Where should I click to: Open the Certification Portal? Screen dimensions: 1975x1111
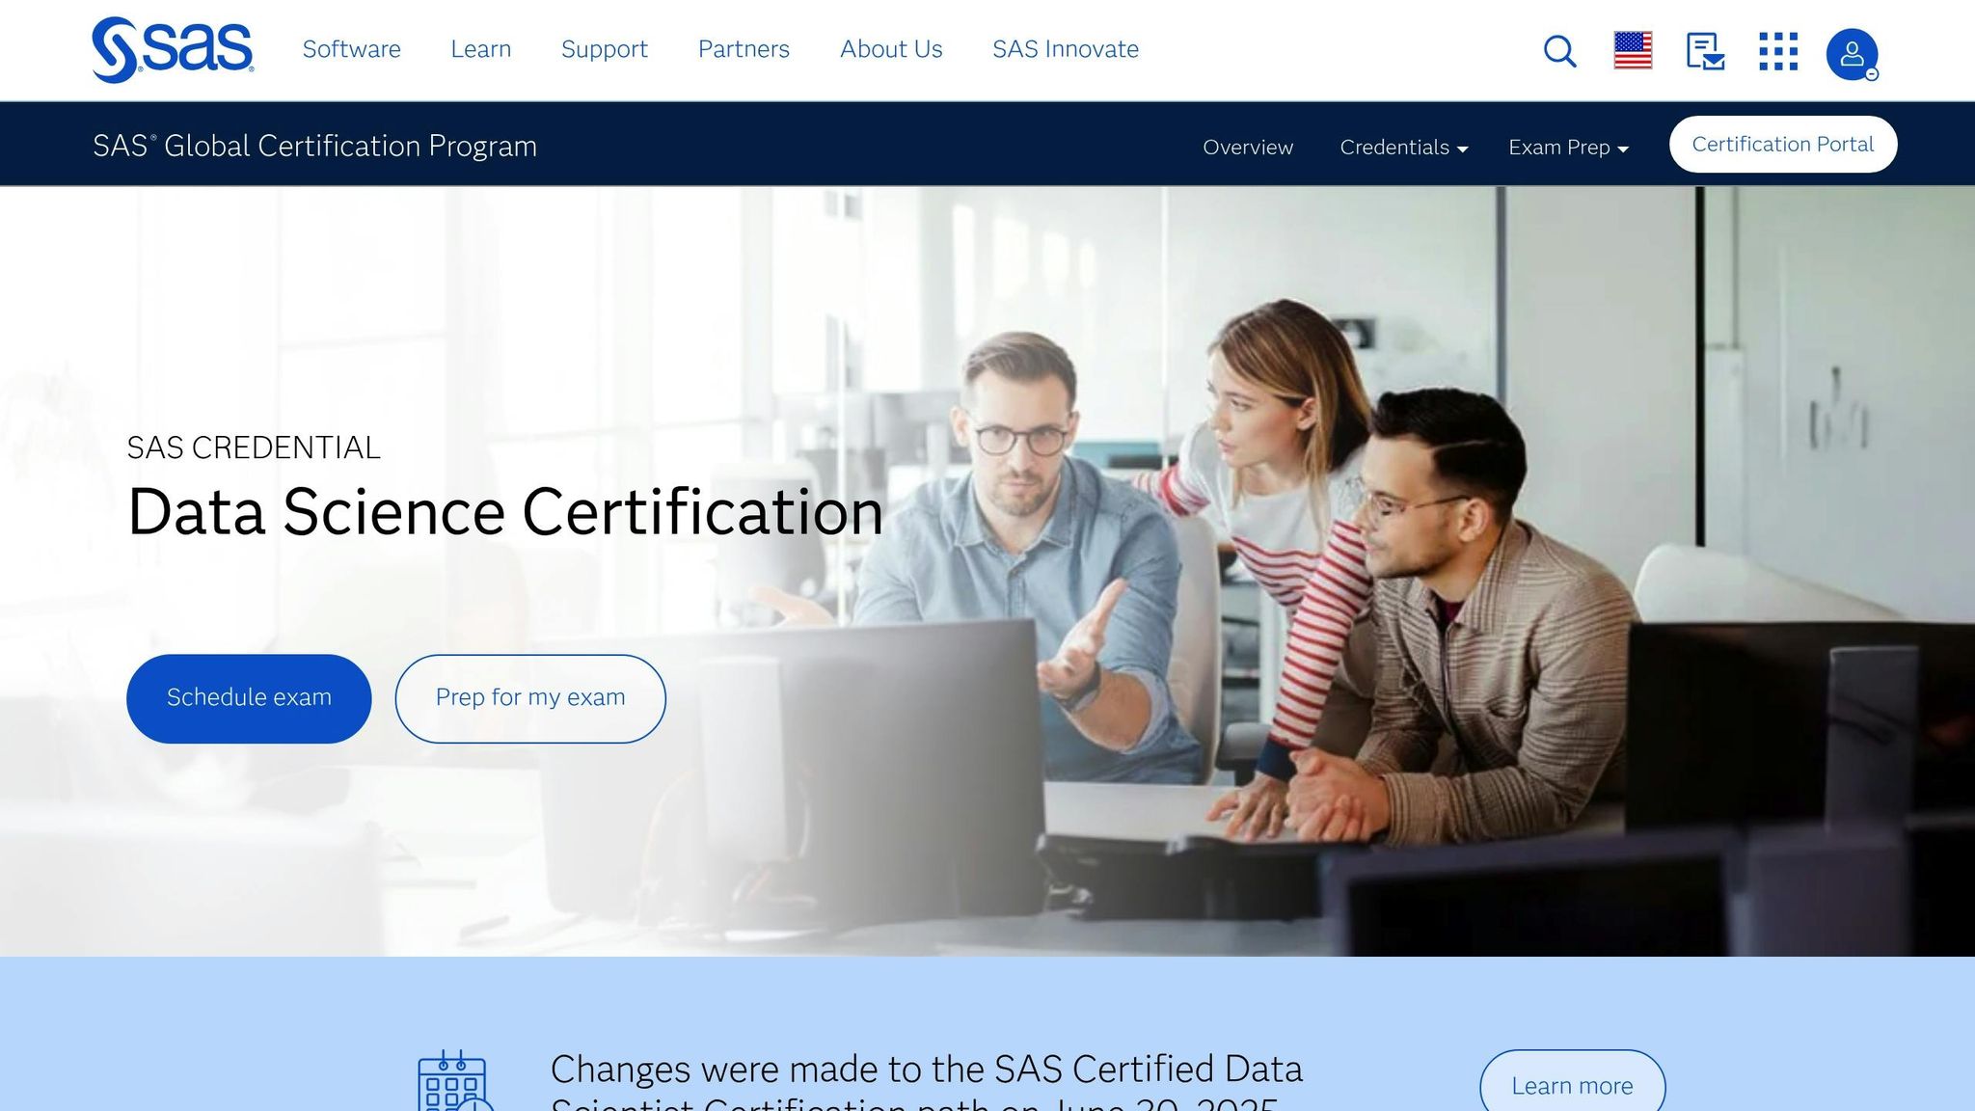[x=1782, y=143]
